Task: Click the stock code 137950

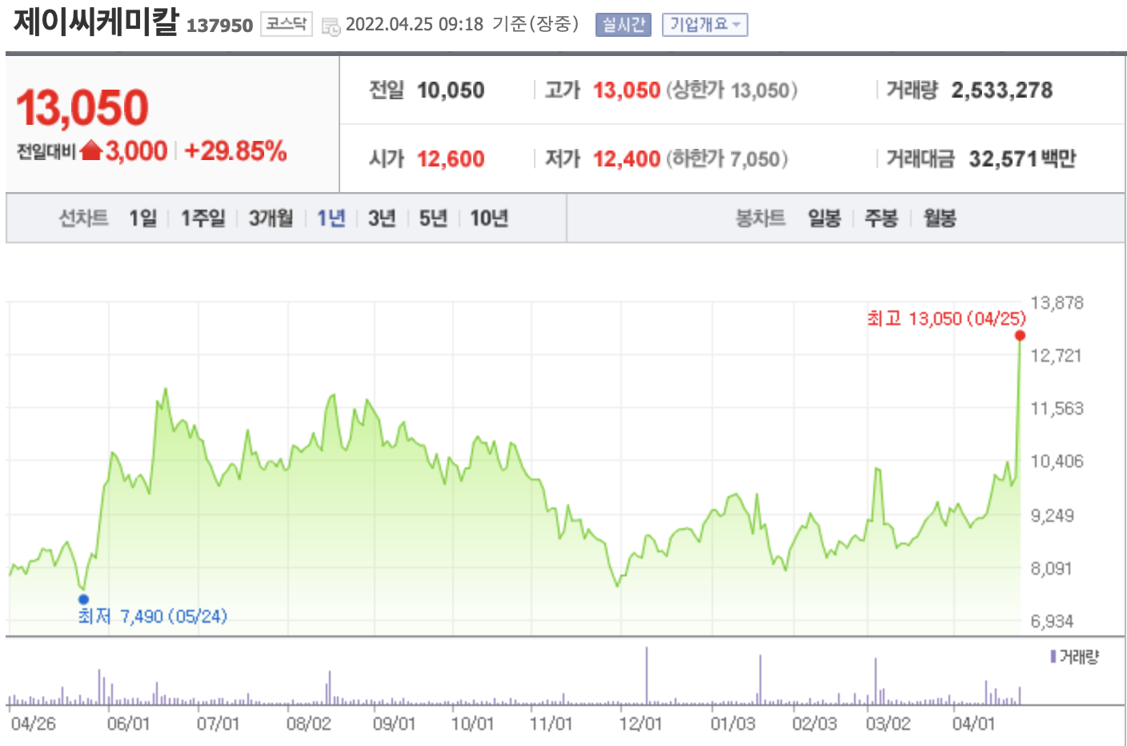Action: [x=219, y=26]
